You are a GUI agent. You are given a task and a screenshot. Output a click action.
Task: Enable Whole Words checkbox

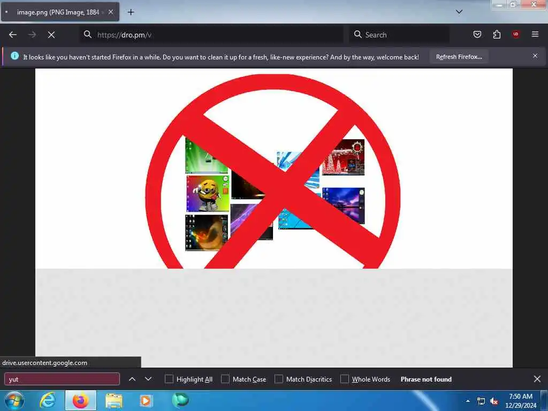(x=345, y=379)
